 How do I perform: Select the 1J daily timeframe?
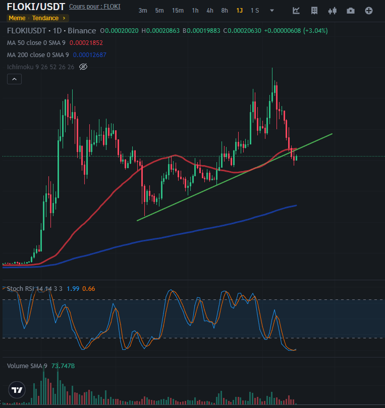point(239,11)
